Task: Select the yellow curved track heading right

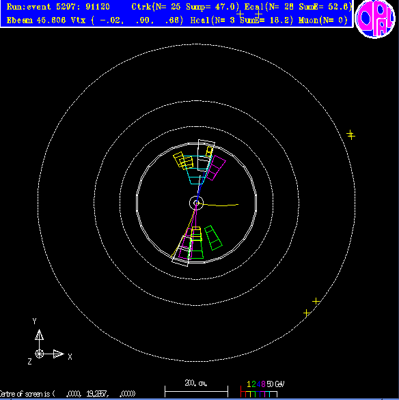Action: point(218,205)
